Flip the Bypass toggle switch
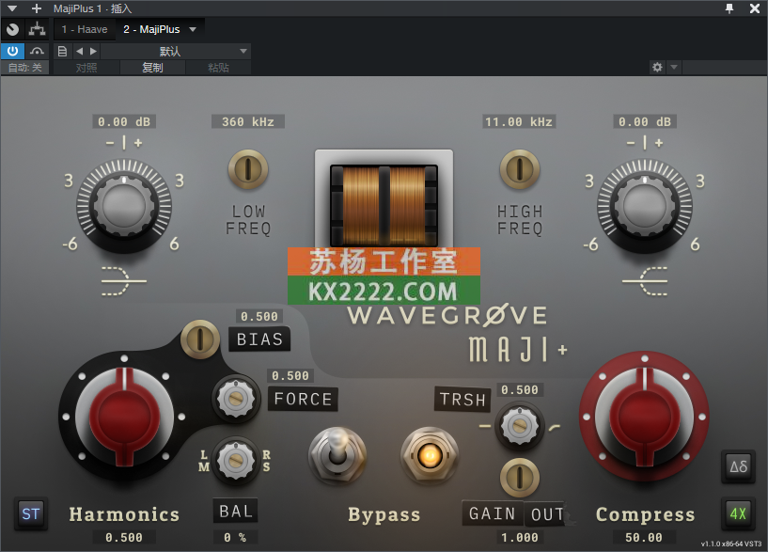768x552 pixels. [337, 454]
